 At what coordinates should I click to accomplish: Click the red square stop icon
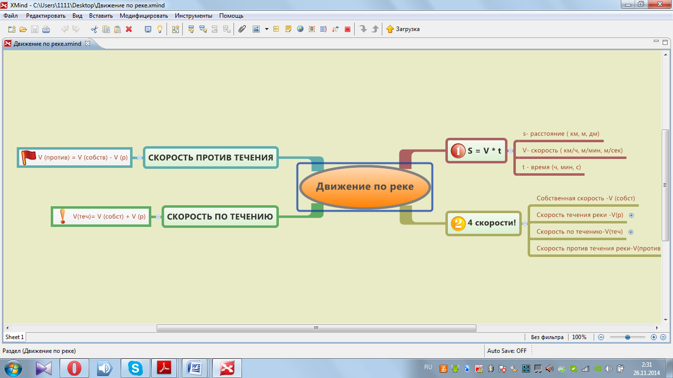(x=347, y=29)
